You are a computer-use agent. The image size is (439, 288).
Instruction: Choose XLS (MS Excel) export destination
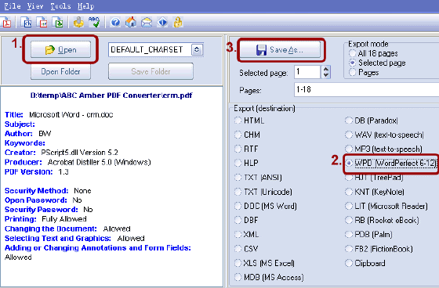coord(264,263)
